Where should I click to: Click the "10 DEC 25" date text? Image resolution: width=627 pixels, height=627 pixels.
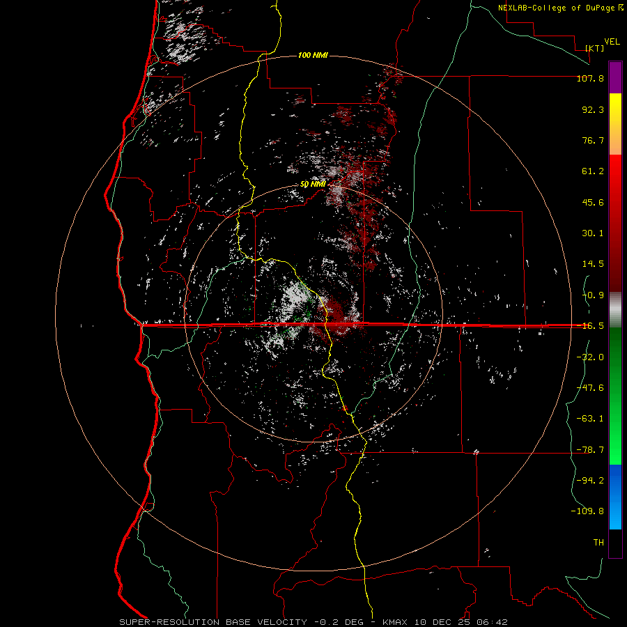442,622
